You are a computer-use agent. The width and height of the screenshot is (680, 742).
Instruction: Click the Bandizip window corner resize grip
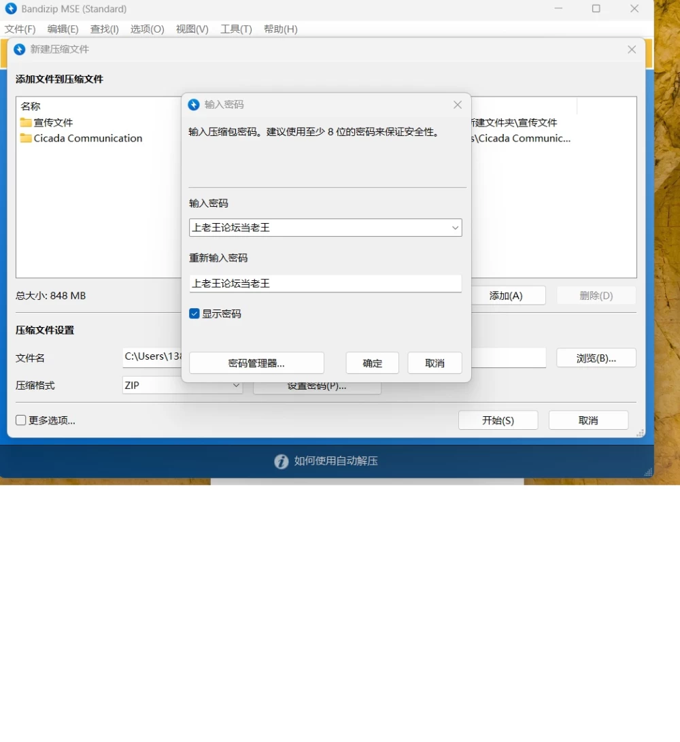(x=648, y=472)
